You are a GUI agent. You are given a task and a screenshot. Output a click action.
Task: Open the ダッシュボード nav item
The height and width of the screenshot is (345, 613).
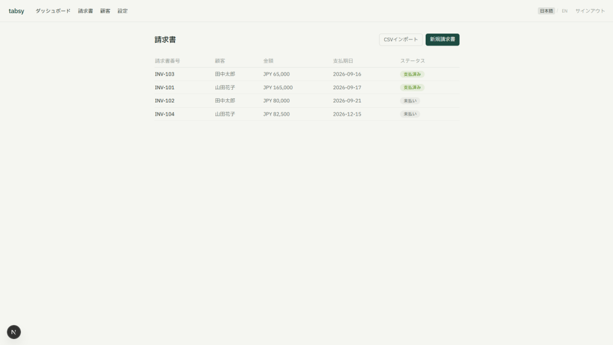[x=53, y=11]
